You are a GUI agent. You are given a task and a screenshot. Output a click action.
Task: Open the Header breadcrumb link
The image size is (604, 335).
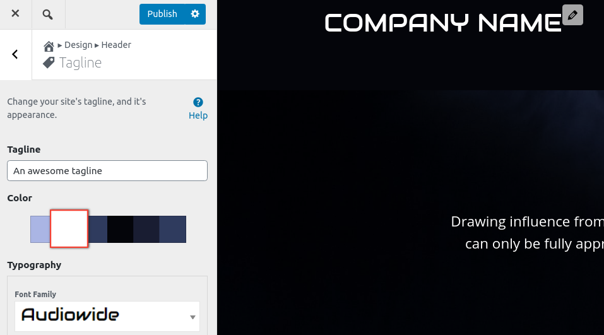tap(116, 45)
